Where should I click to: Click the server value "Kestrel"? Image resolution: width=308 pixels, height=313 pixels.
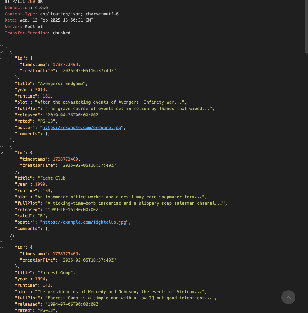[34, 27]
